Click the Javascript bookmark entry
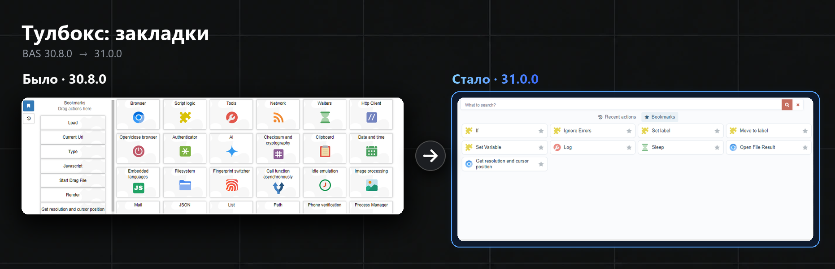This screenshot has width=835, height=269. pyautogui.click(x=73, y=166)
